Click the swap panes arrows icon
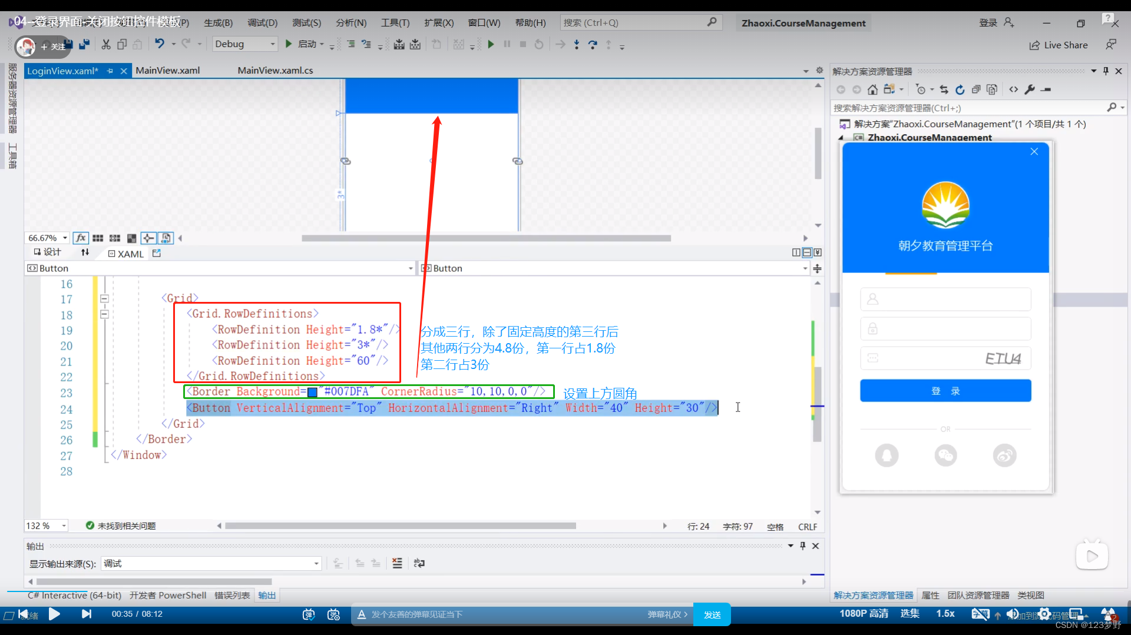This screenshot has width=1131, height=635. [85, 252]
